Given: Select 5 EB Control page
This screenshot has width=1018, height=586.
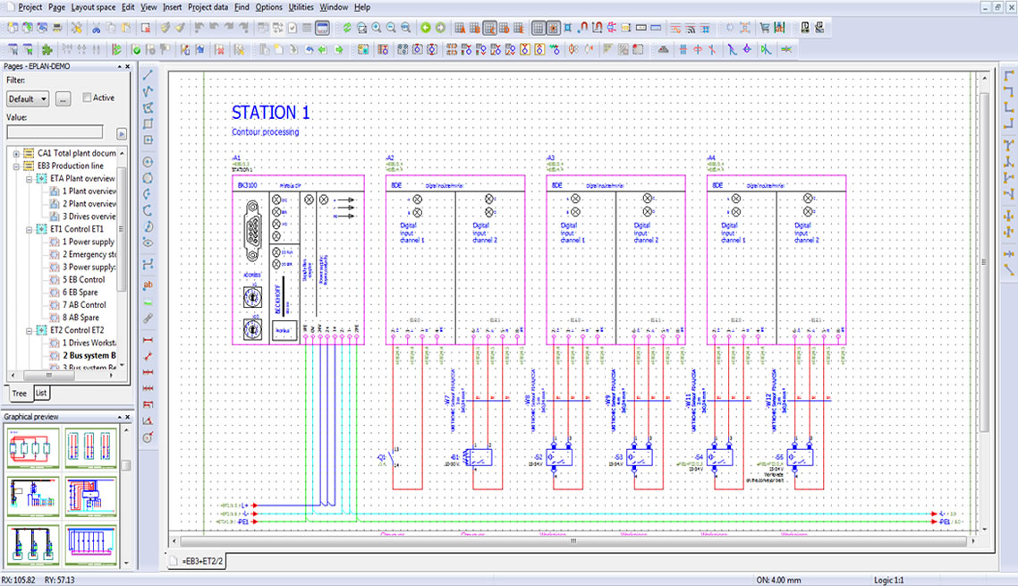Looking at the screenshot, I should point(84,280).
